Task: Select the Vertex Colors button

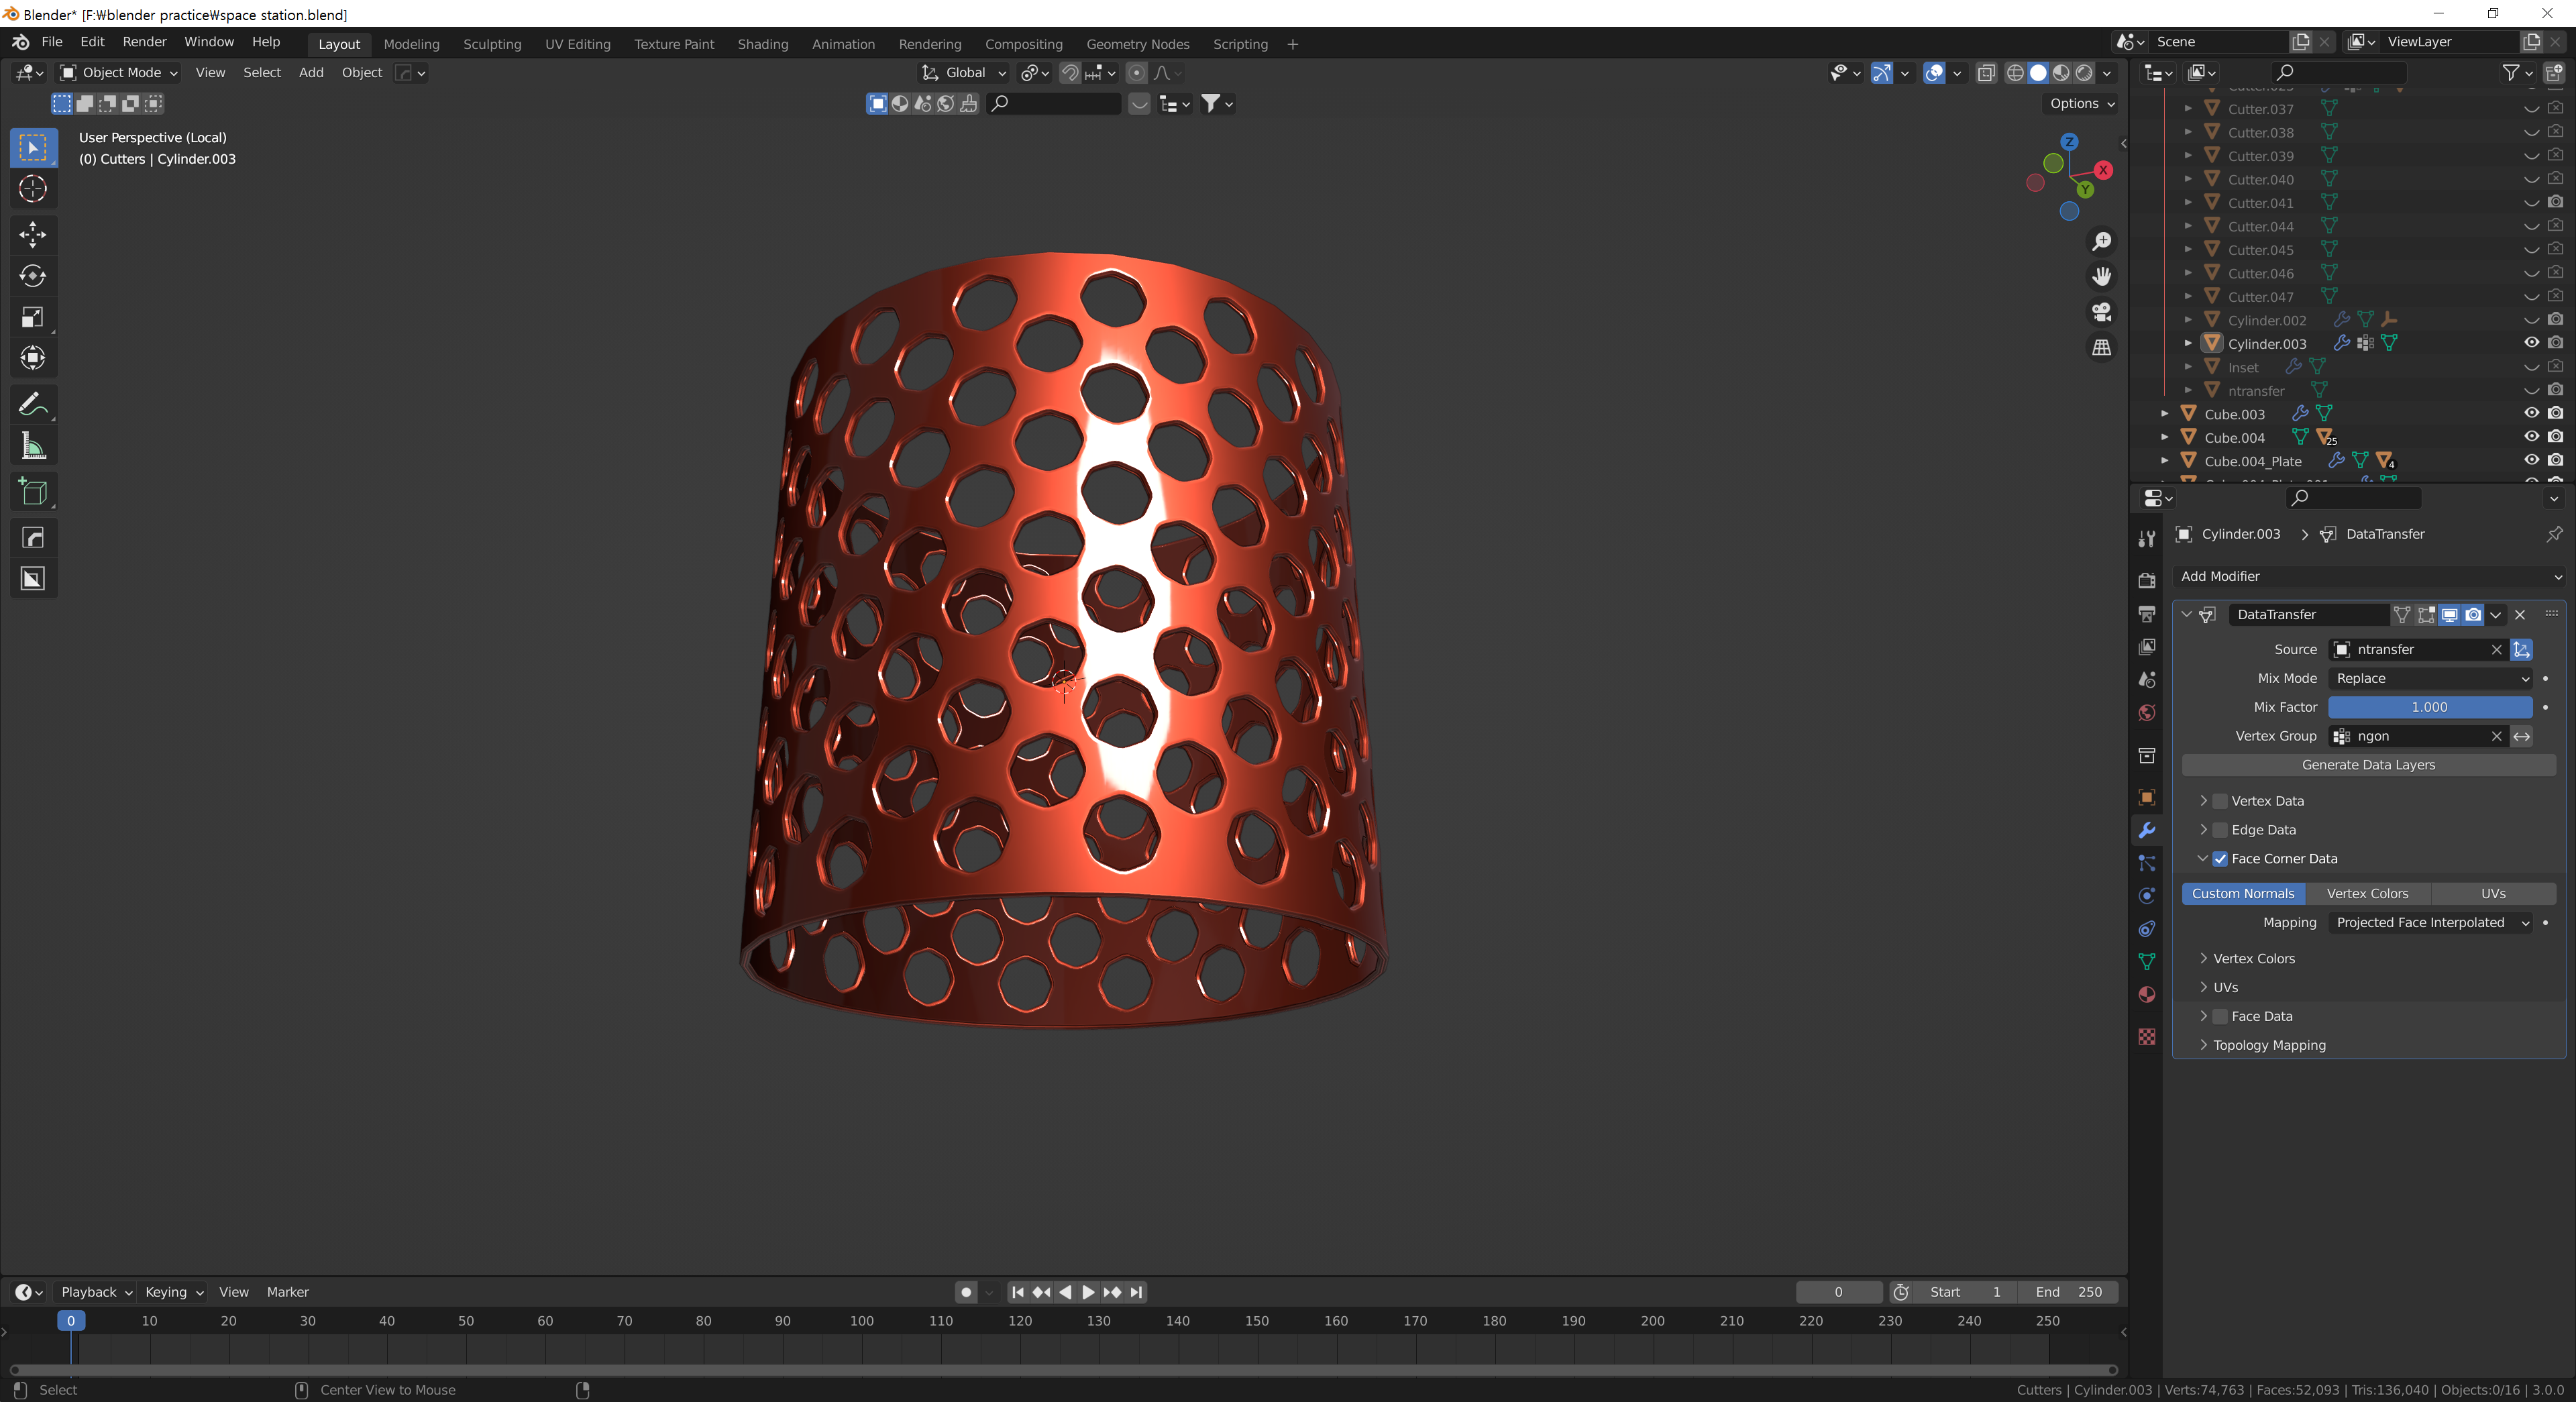Action: pos(2366,894)
